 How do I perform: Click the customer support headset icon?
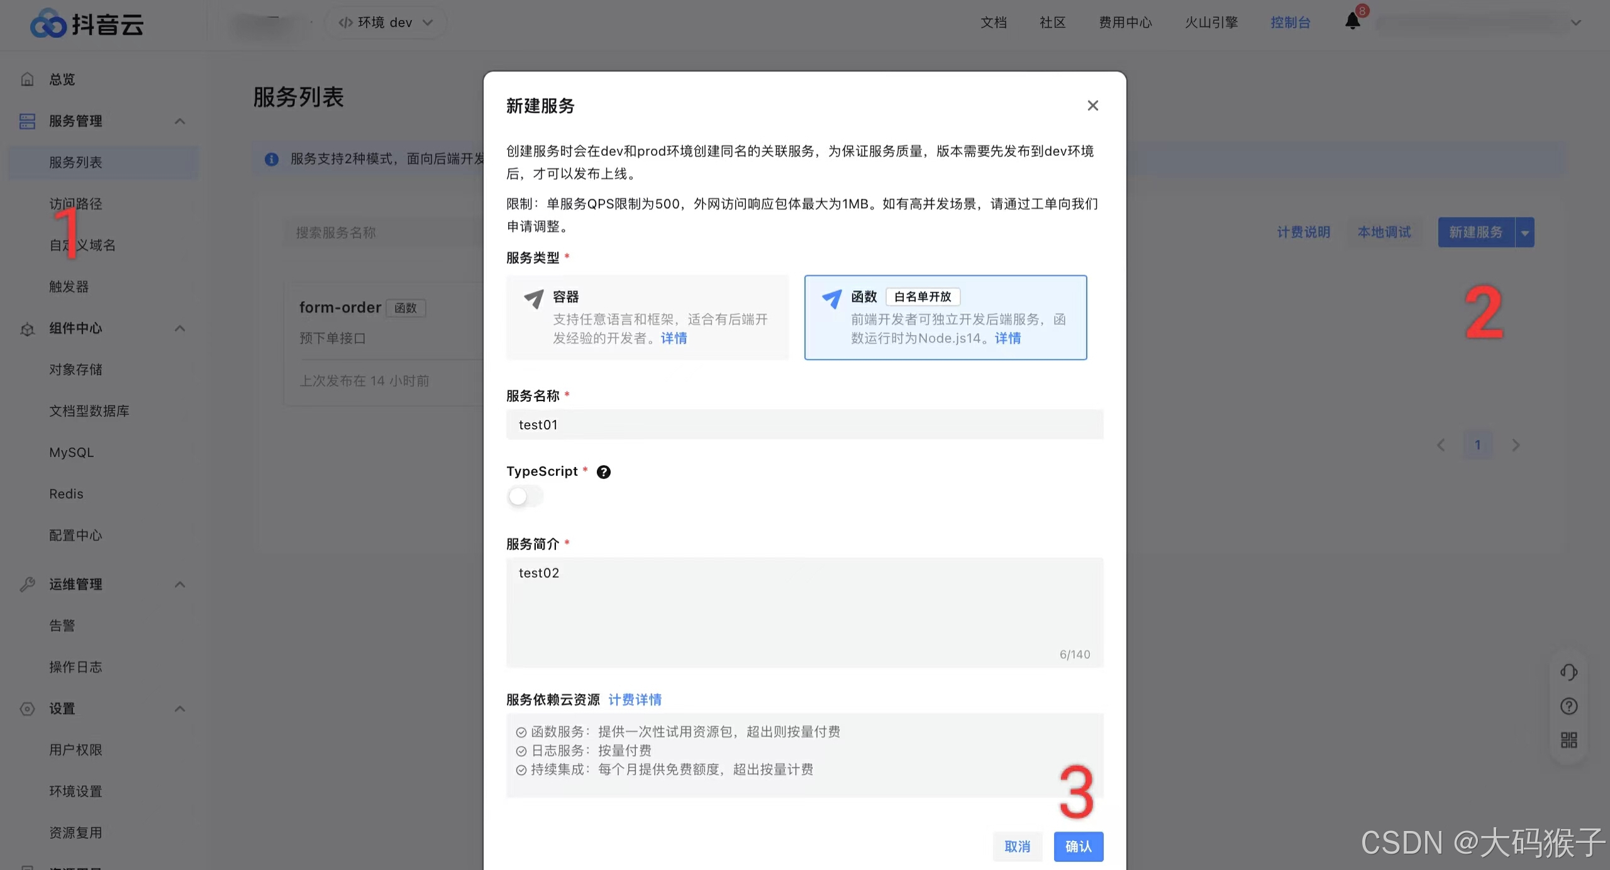point(1568,671)
